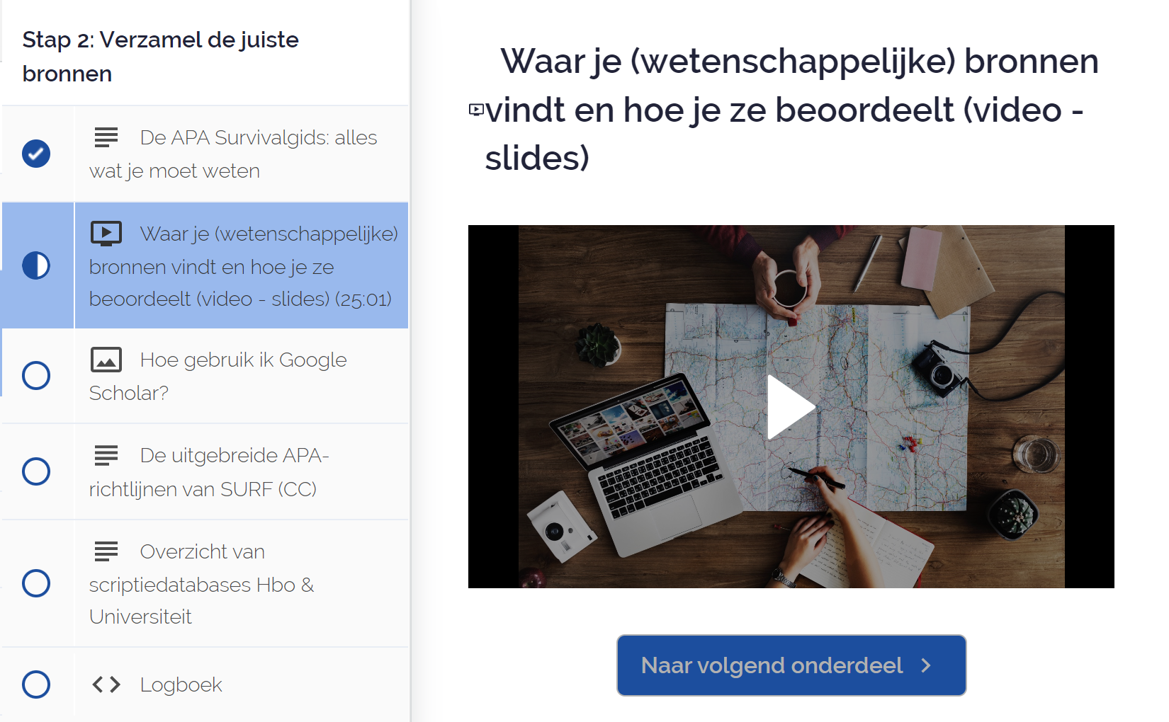Click the text icon beside De uitgebreide APA-richtlijnen
This screenshot has width=1169, height=722.
click(x=106, y=455)
